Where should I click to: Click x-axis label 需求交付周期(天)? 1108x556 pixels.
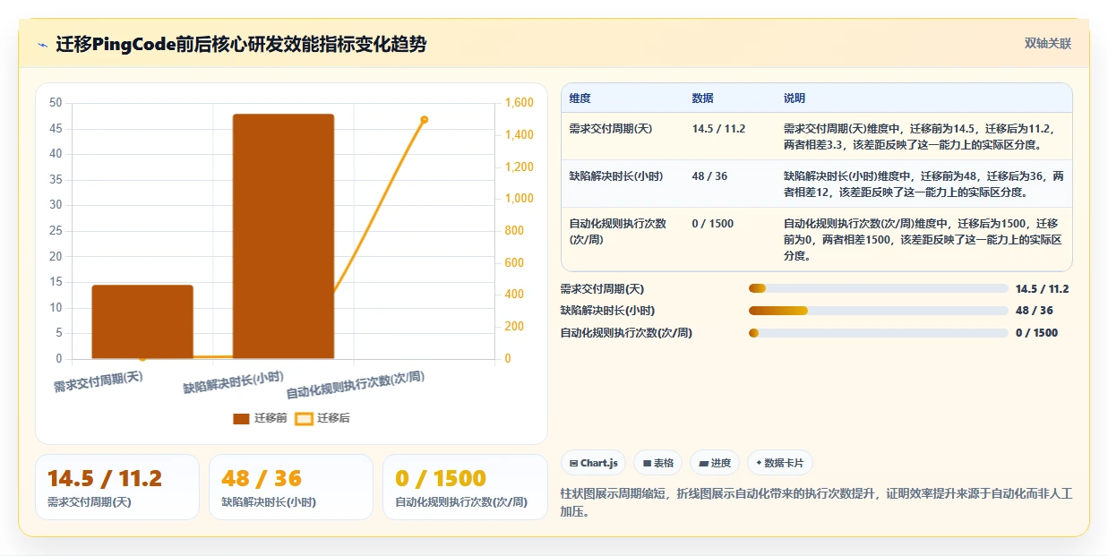coord(99,381)
